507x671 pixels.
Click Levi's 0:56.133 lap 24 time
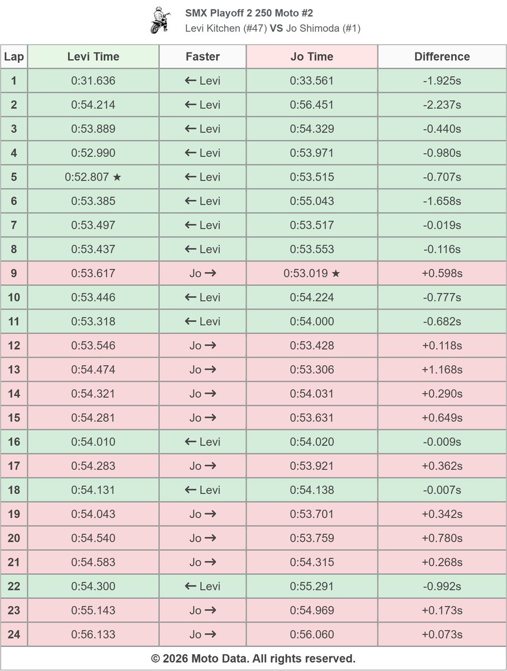point(93,634)
